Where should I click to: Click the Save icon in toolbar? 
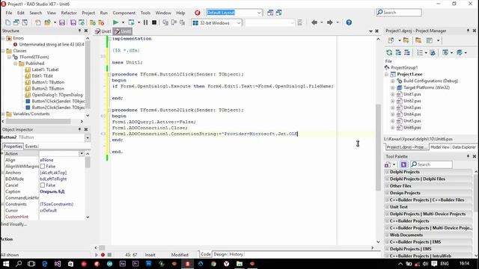pyautogui.click(x=62, y=22)
